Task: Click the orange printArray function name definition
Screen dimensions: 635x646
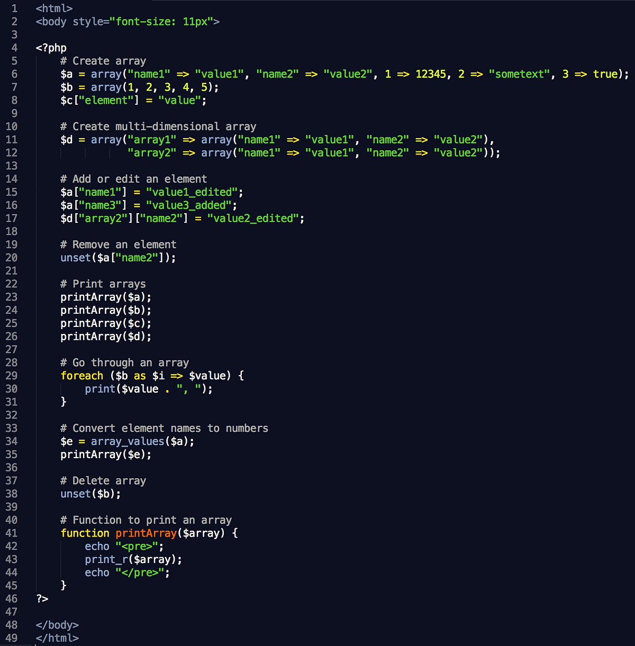Action: [x=146, y=533]
